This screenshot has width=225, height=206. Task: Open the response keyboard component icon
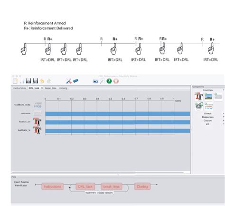(x=37, y=113)
